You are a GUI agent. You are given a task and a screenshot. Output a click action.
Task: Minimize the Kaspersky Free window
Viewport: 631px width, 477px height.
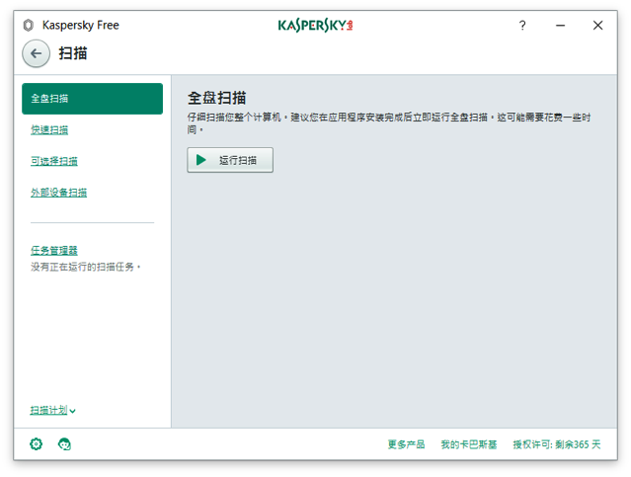(x=560, y=26)
